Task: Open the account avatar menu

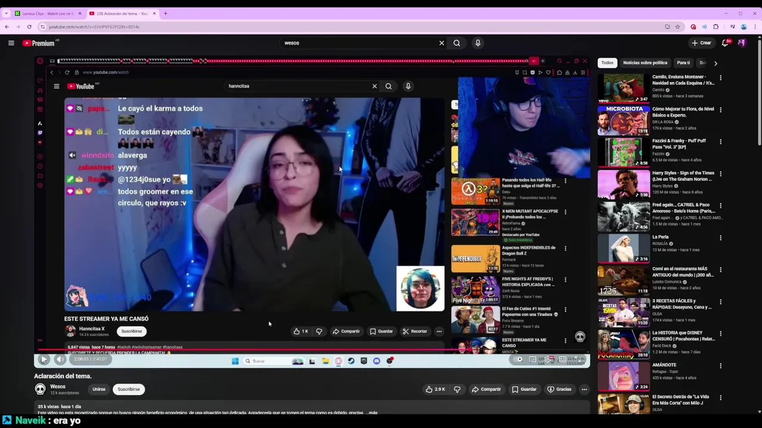Action: (x=742, y=43)
